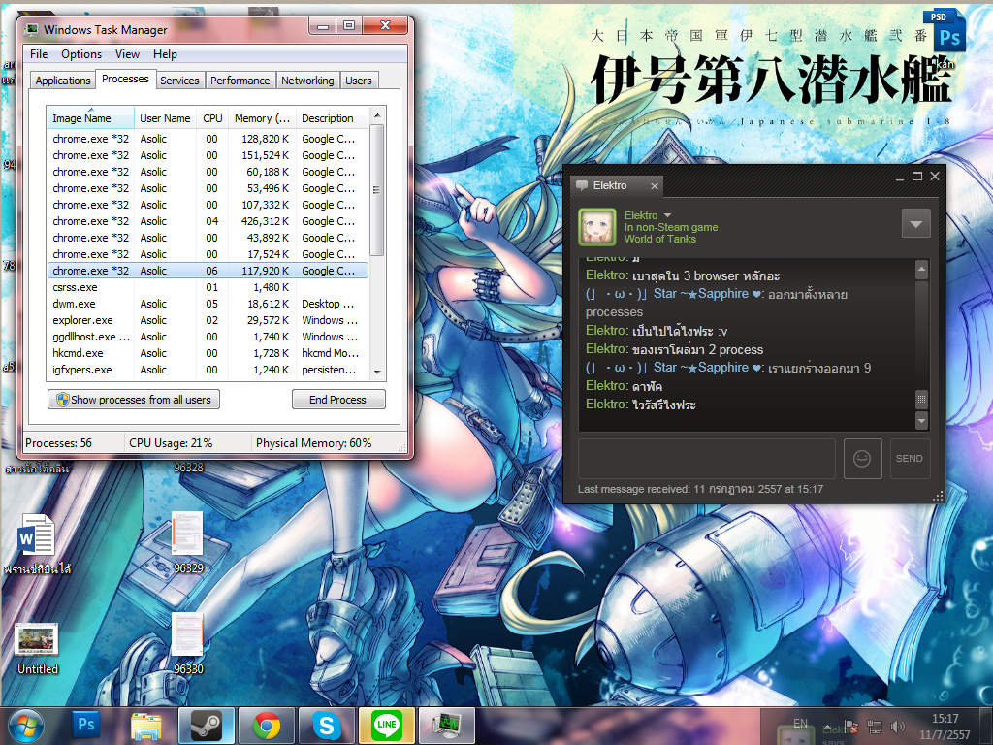Switch to the Services tab

(x=179, y=81)
